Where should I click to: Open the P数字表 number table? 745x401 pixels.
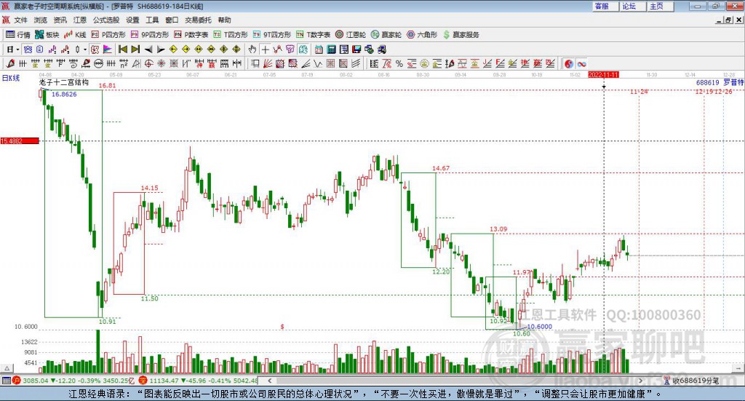tap(191, 35)
